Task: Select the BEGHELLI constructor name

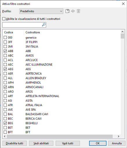Action: (32, 123)
